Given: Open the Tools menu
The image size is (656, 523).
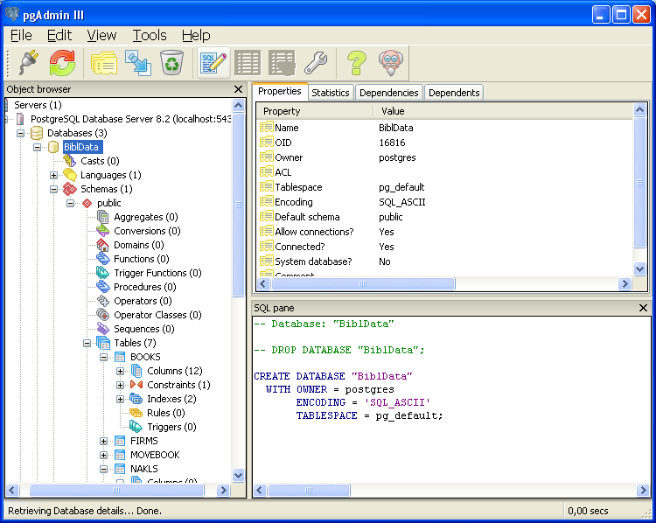Looking at the screenshot, I should tap(150, 36).
